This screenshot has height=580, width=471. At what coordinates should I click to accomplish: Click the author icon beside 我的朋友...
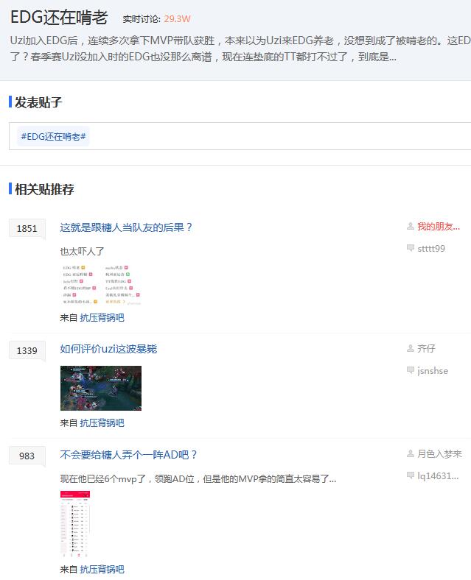coord(411,226)
